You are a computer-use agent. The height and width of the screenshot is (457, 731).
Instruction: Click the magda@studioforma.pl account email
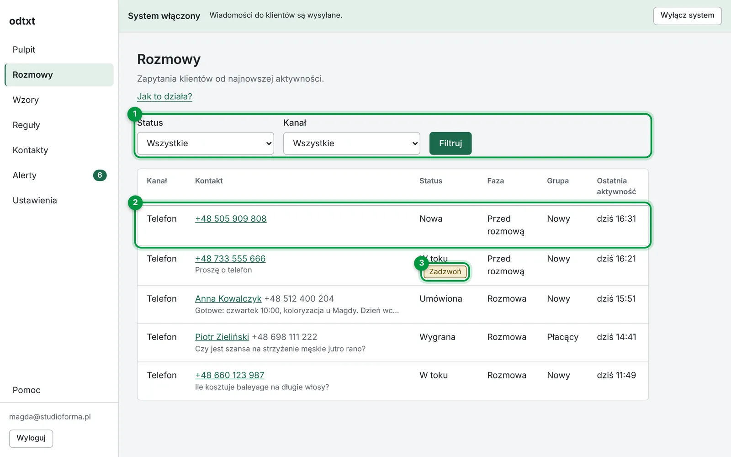(50, 417)
